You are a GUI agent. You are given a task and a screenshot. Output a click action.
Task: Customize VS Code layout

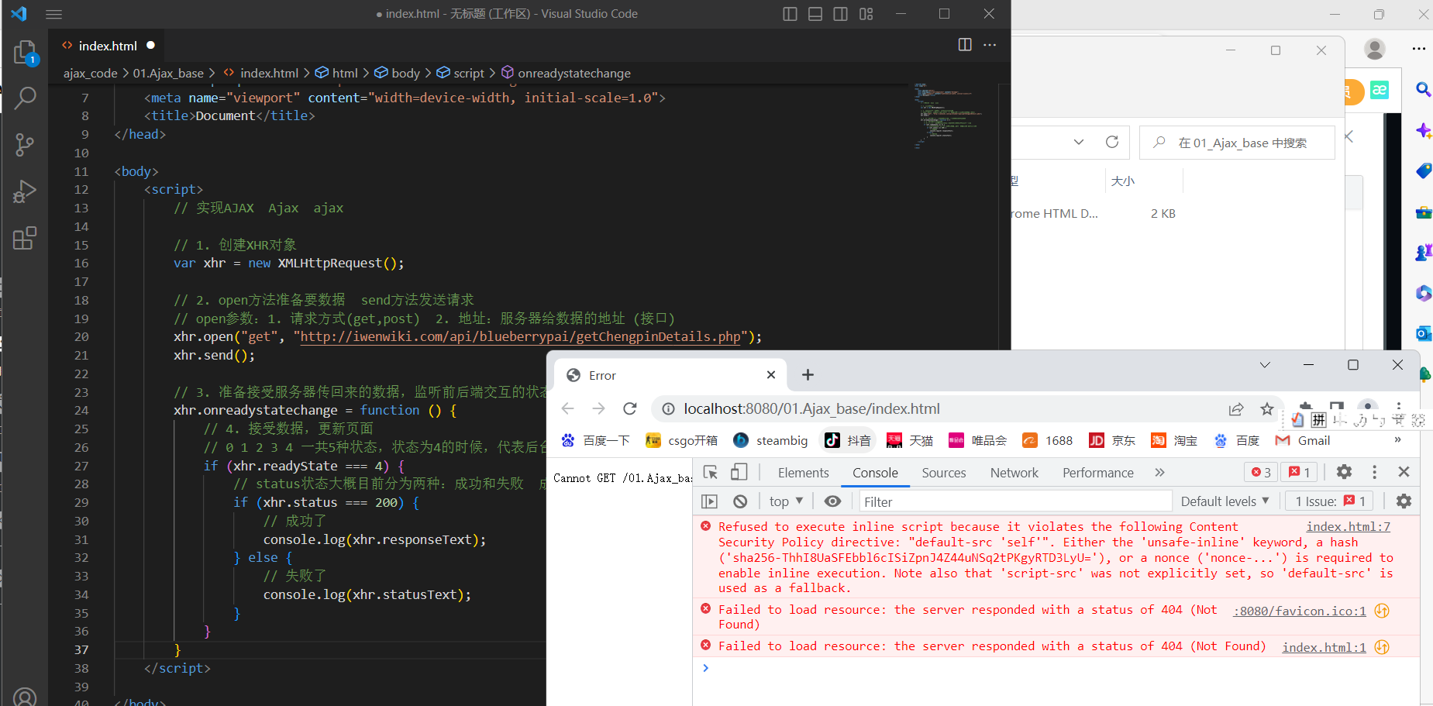pyautogui.click(x=866, y=14)
